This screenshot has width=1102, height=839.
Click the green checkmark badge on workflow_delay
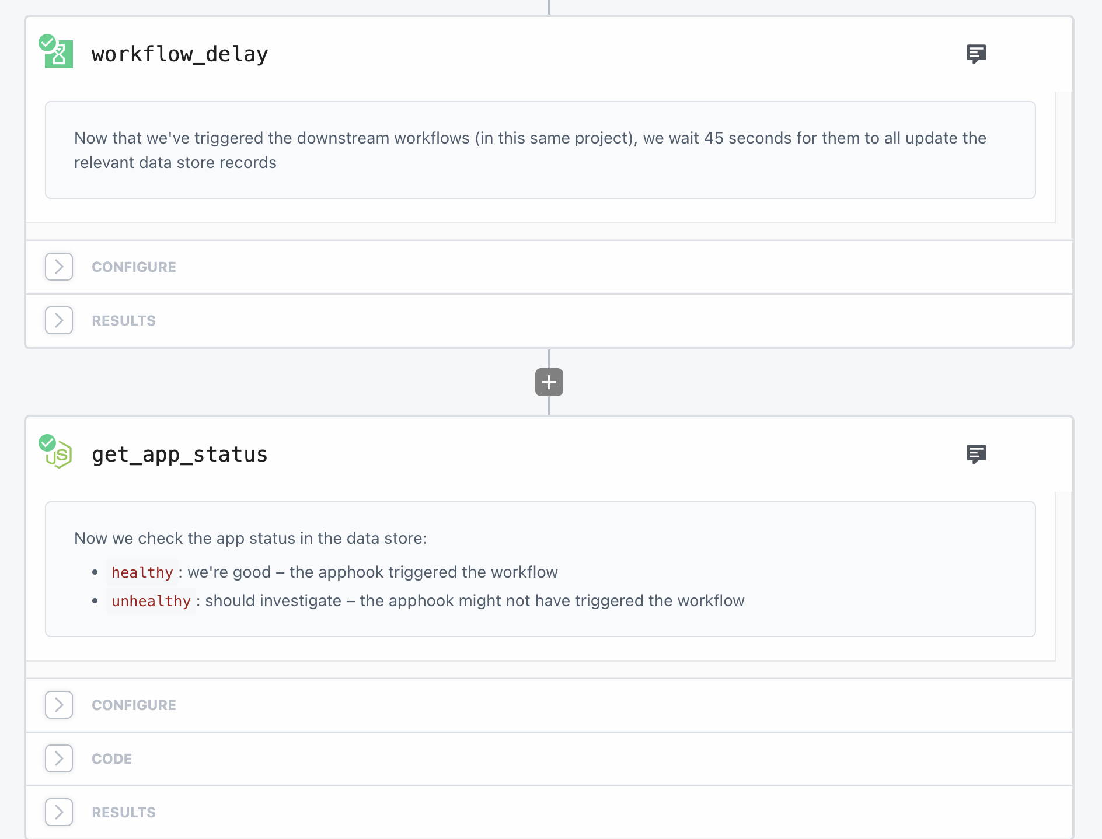[x=47, y=43]
